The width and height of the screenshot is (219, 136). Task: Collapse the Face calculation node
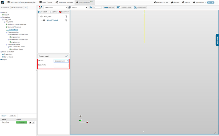pos(7,33)
